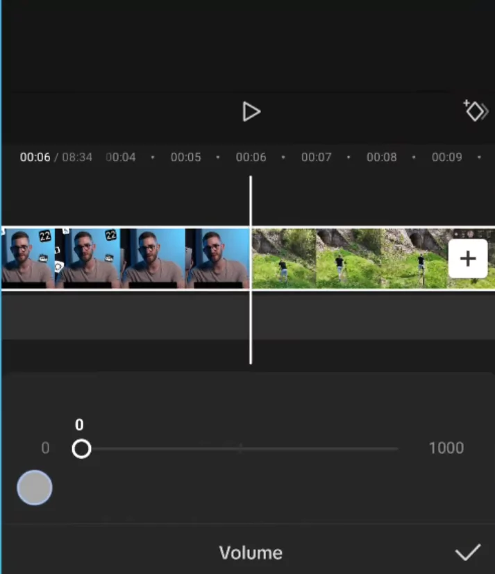Click the 00:05 ruler mark
495x574 pixels.
click(185, 157)
